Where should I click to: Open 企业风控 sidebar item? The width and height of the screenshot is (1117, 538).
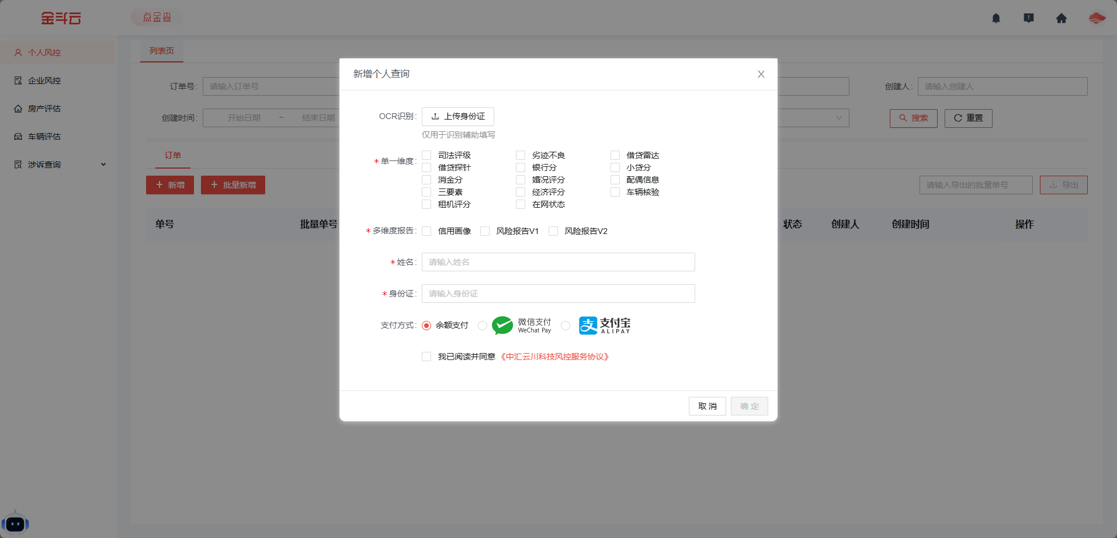[58, 81]
